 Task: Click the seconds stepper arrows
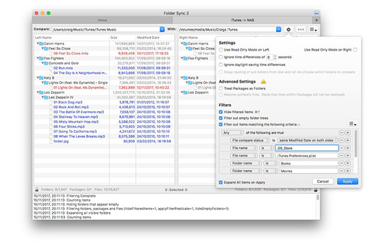click(x=275, y=57)
